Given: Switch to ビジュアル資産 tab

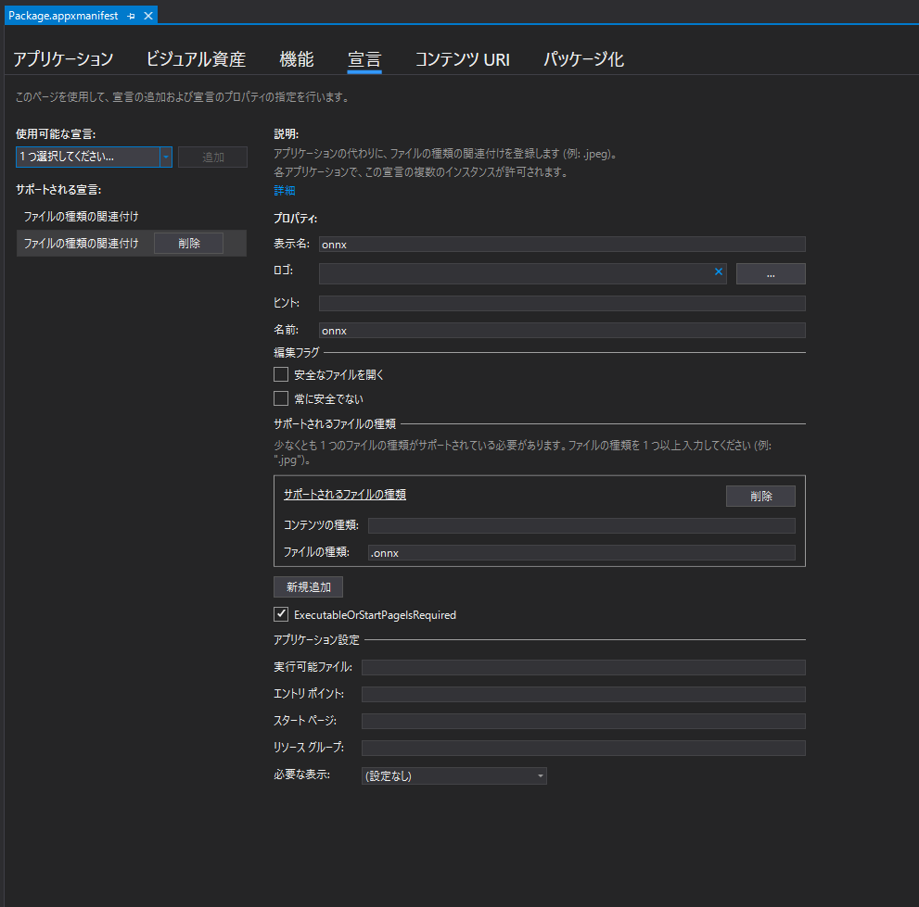Looking at the screenshot, I should pos(196,59).
